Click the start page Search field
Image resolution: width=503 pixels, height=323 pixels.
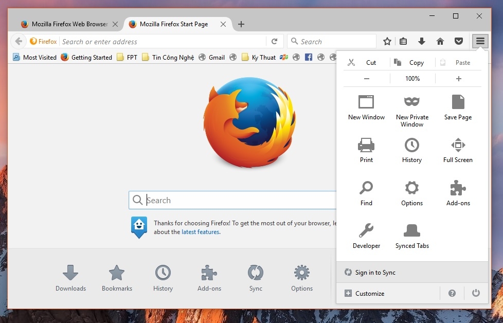coord(232,200)
